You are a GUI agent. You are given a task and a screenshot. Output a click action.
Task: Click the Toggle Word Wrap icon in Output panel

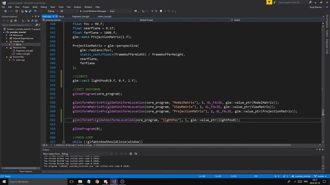(x=136, y=154)
